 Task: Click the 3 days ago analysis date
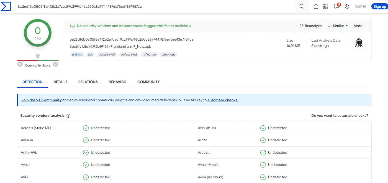320,46
